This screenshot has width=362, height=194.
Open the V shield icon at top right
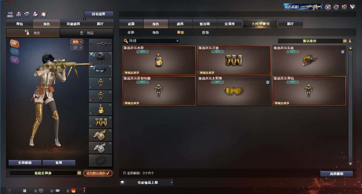[x=328, y=7]
